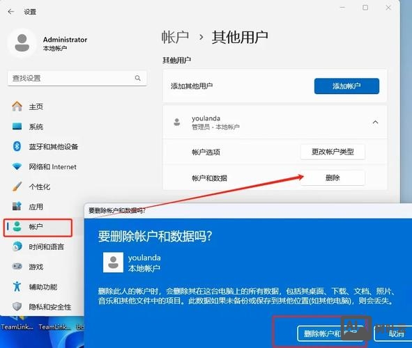Click the 游戏 controller icon
This screenshot has height=348, width=412.
click(x=17, y=267)
